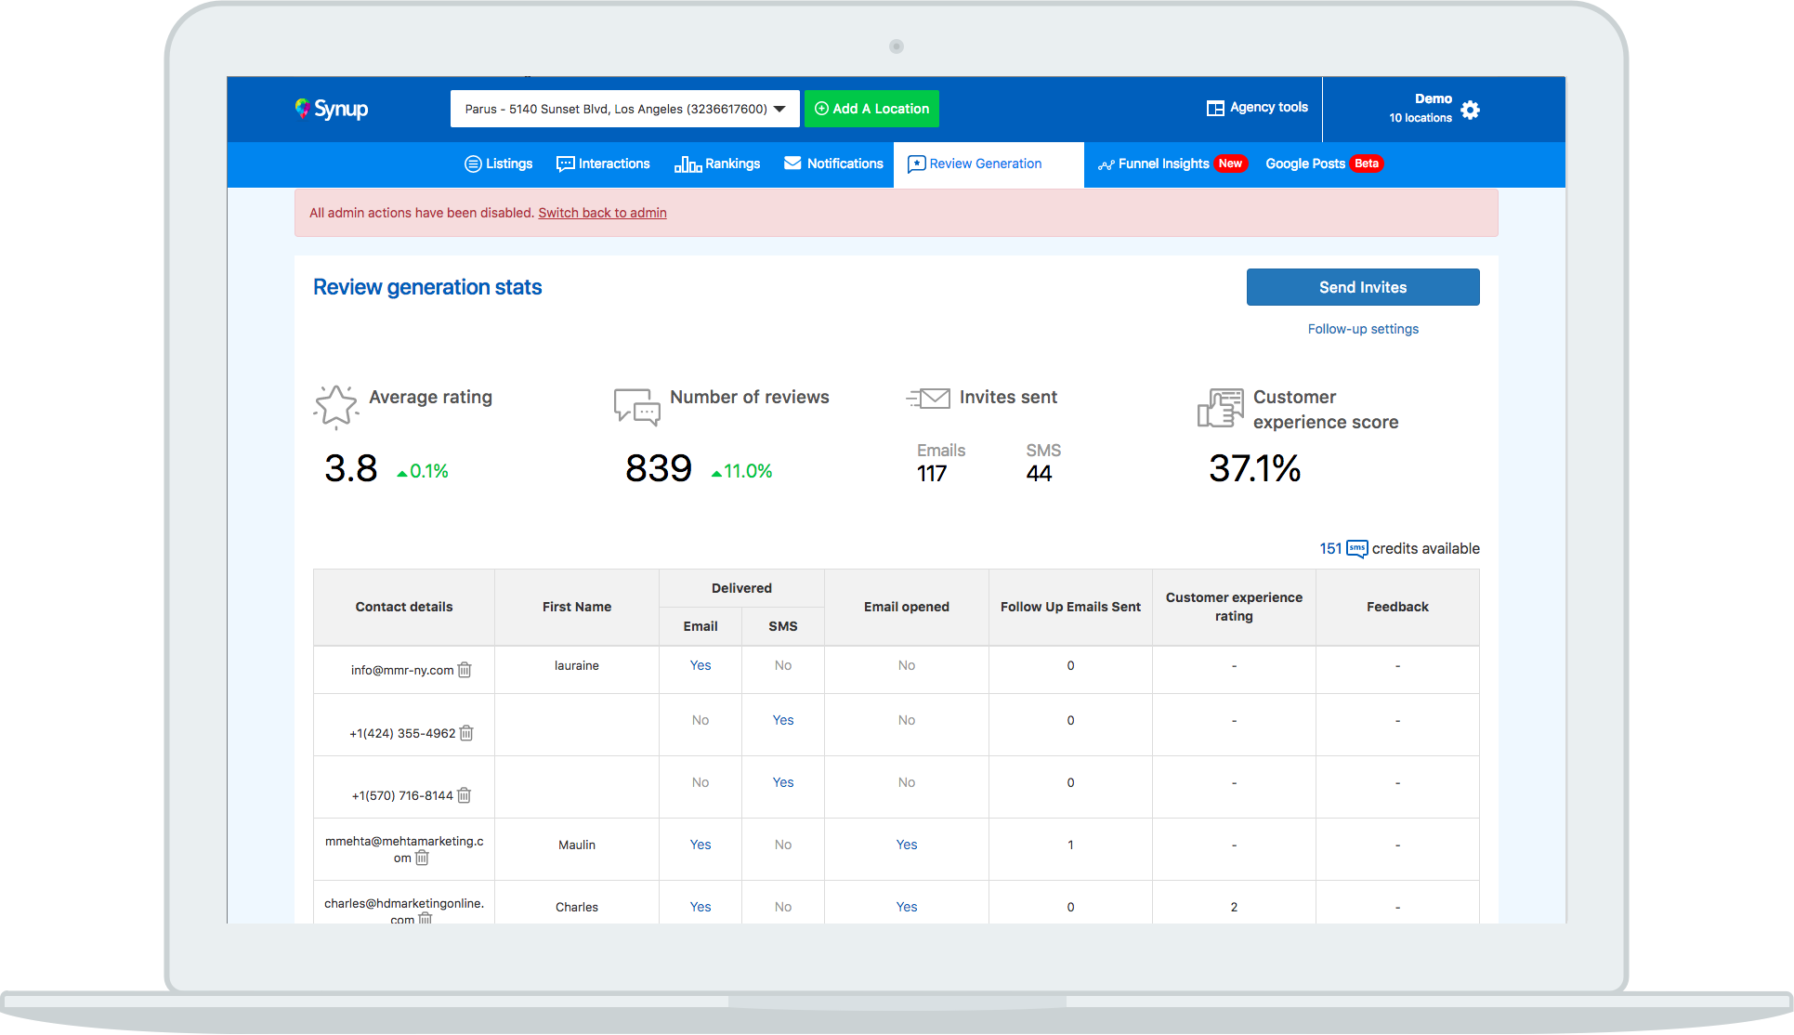Click Switch back to admin link

click(602, 213)
